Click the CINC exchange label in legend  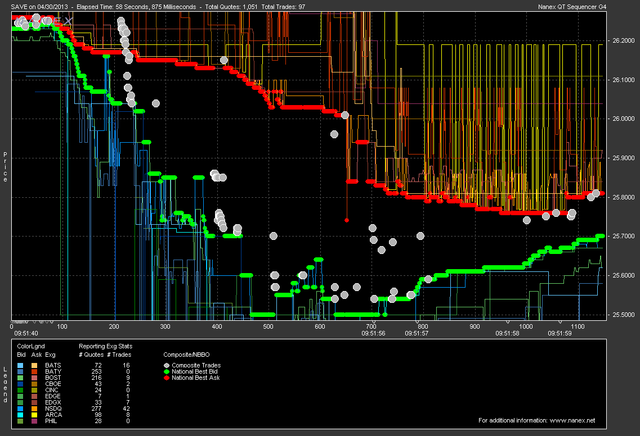[52, 390]
